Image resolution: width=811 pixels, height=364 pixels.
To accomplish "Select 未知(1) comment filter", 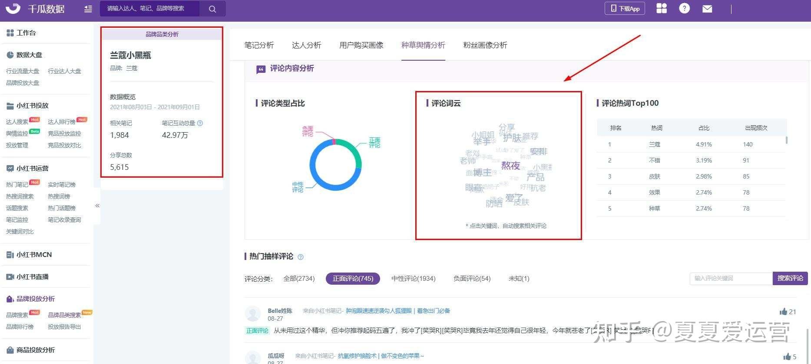I will 519,279.
